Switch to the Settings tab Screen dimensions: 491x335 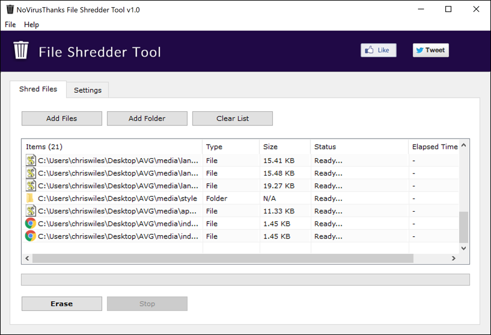[88, 90]
